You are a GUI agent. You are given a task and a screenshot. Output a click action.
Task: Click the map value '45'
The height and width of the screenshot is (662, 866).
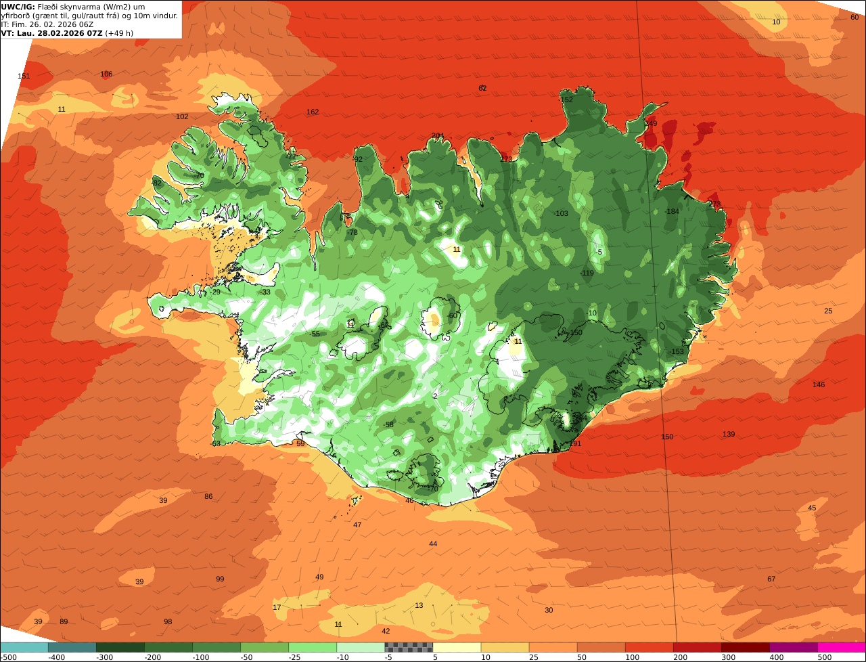[x=812, y=508]
